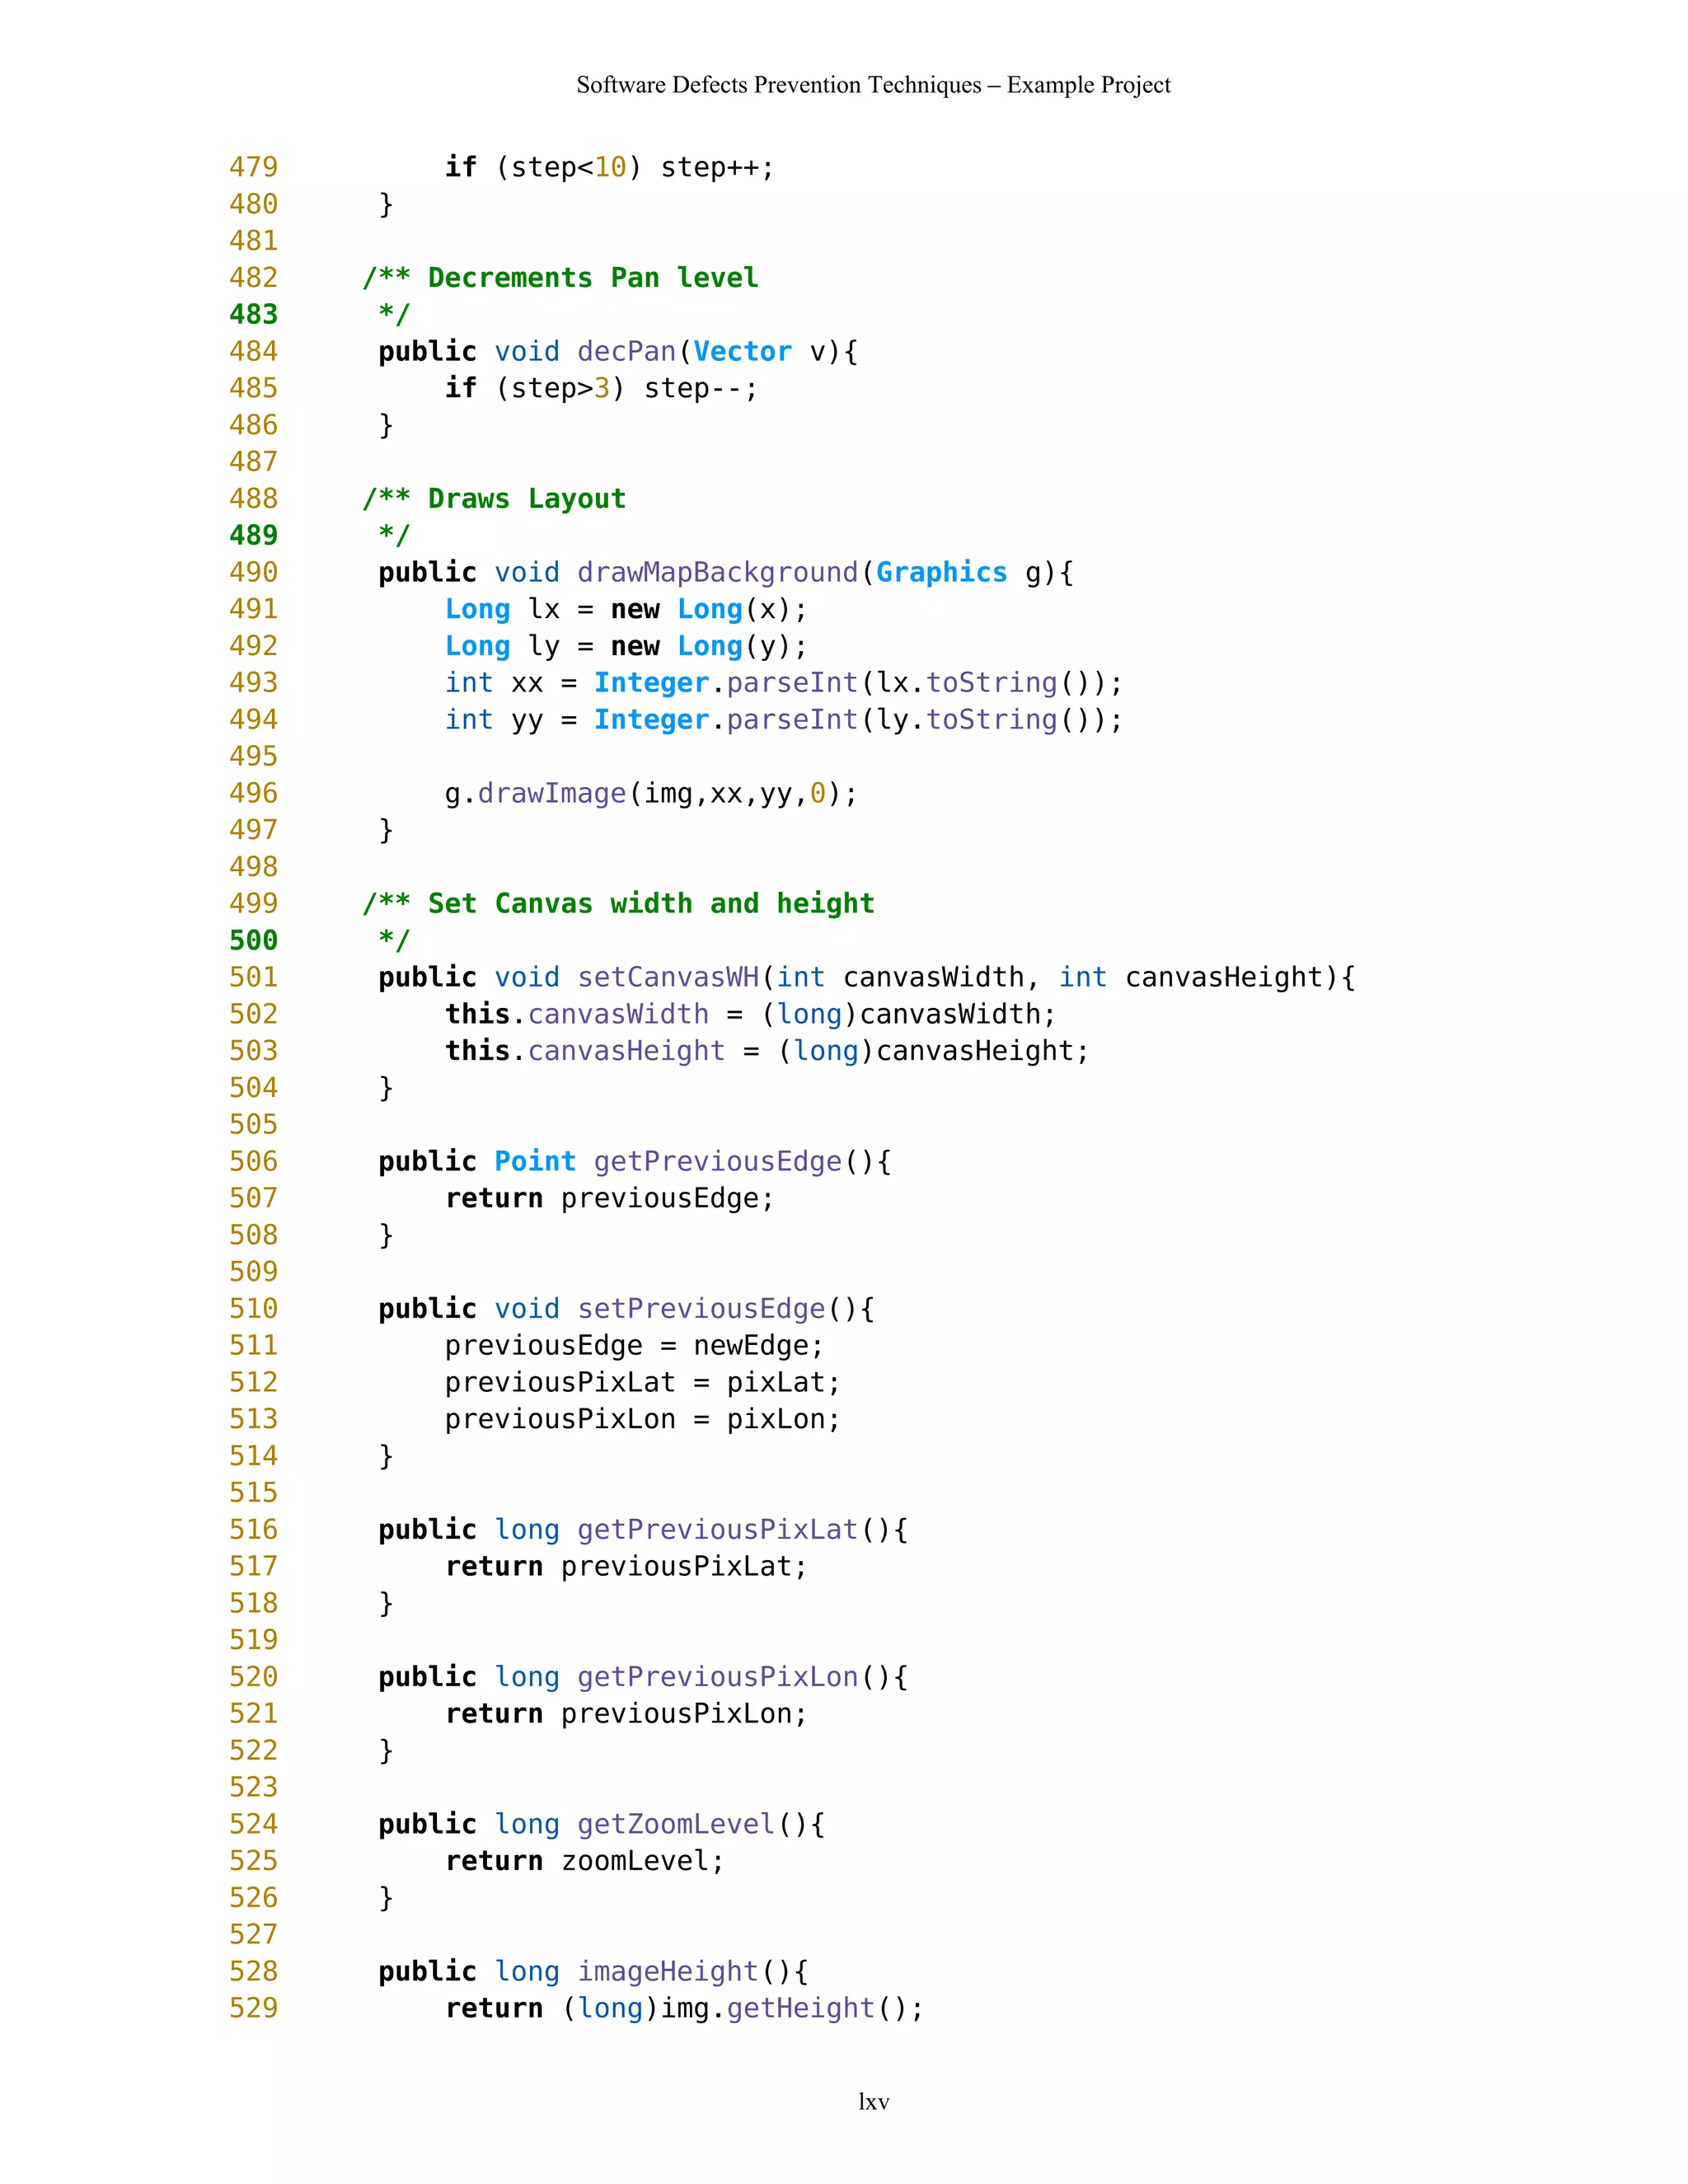The image size is (1688, 2184).
Task: Click line number 510
Action: point(254,1308)
